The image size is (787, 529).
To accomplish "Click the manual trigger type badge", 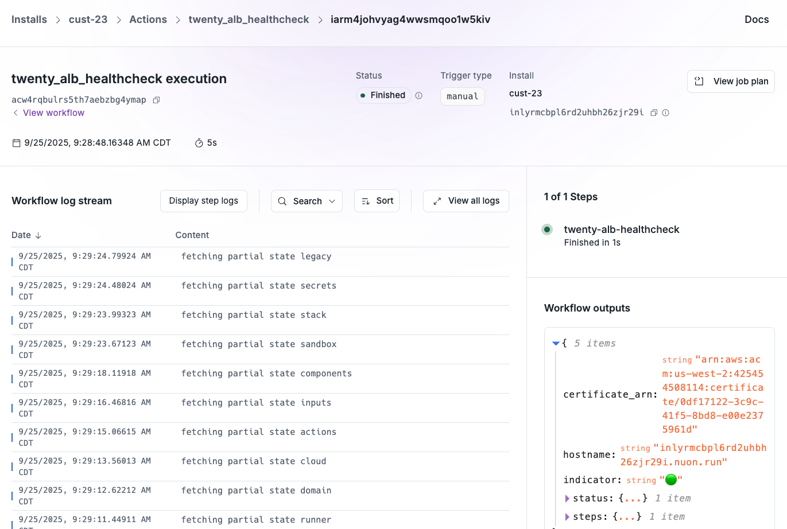I will pyautogui.click(x=463, y=96).
